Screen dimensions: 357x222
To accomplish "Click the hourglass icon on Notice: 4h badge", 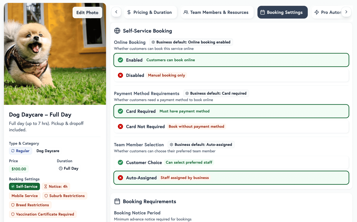I will click(45, 186).
